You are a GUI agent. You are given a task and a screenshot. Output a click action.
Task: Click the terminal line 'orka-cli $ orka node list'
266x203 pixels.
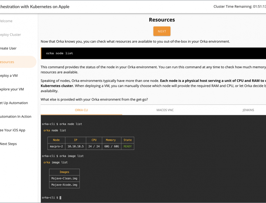tap(62, 124)
